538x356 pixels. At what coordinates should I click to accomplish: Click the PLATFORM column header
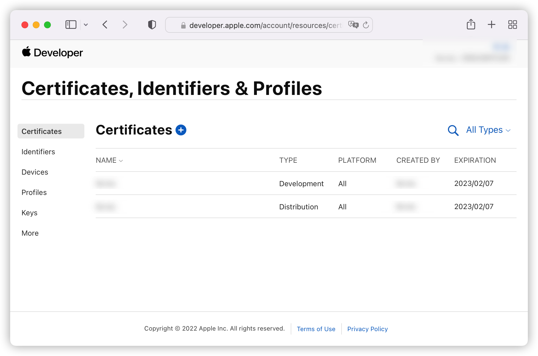coord(357,160)
